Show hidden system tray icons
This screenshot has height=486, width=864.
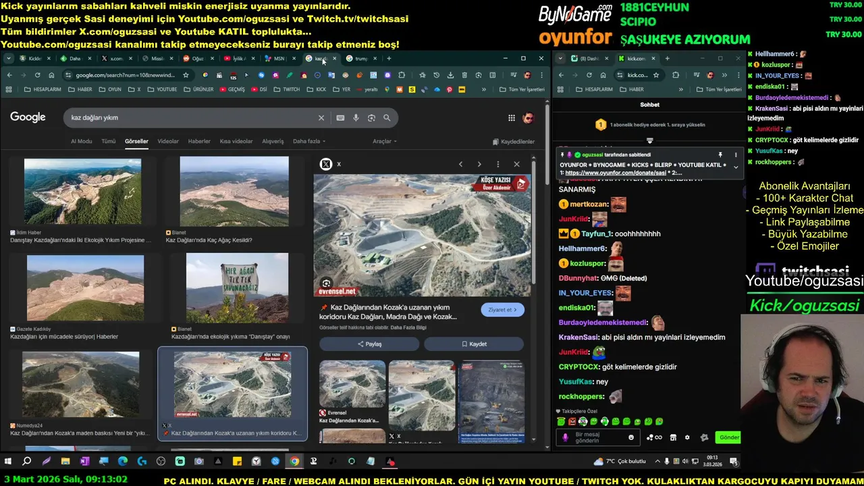(x=657, y=461)
